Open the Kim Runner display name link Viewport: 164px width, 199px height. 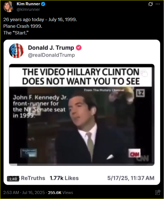tap(28, 4)
